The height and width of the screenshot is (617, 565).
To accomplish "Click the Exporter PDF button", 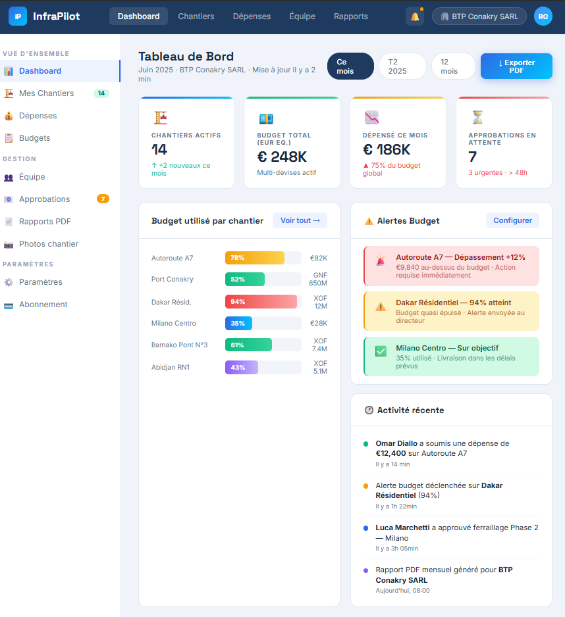I will click(x=516, y=66).
